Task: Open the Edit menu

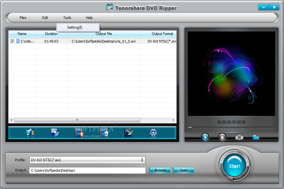Action: [x=45, y=18]
